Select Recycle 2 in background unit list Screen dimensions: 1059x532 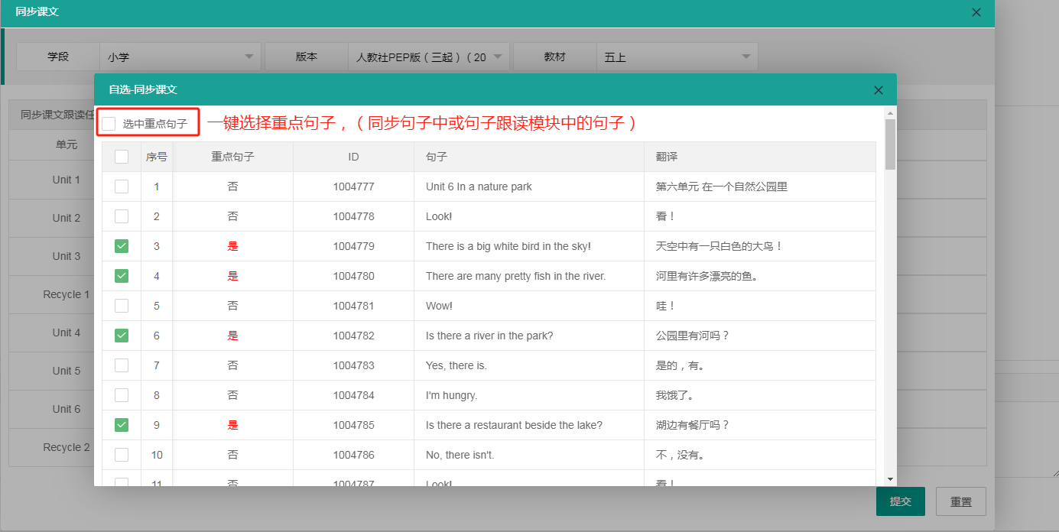coord(67,447)
